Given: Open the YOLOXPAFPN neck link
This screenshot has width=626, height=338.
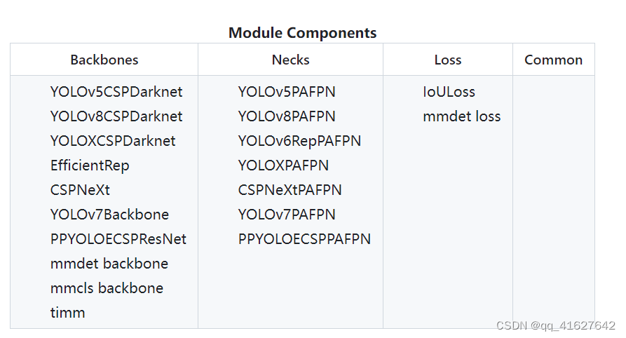Looking at the screenshot, I should (x=283, y=165).
